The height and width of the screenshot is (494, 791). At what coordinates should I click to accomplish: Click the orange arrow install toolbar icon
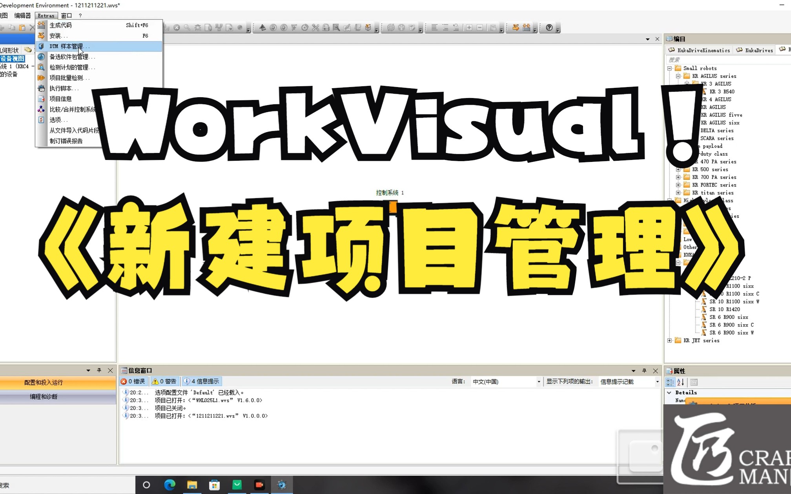pyautogui.click(x=516, y=27)
